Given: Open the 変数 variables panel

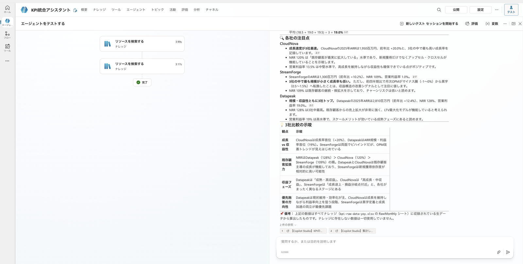Looking at the screenshot, I should coord(492,24).
